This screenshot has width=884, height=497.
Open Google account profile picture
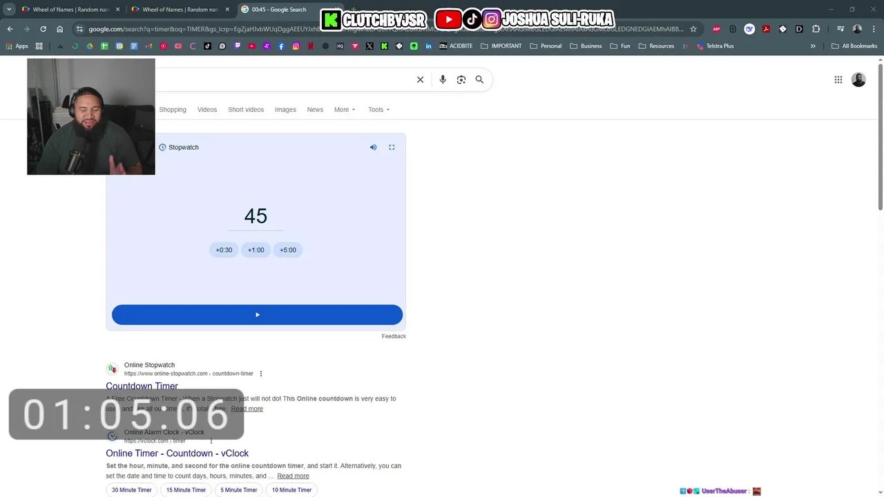click(858, 79)
